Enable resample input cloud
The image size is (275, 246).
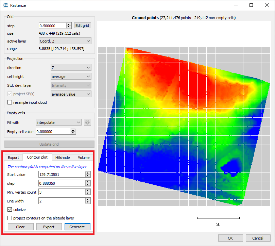click(x=10, y=102)
